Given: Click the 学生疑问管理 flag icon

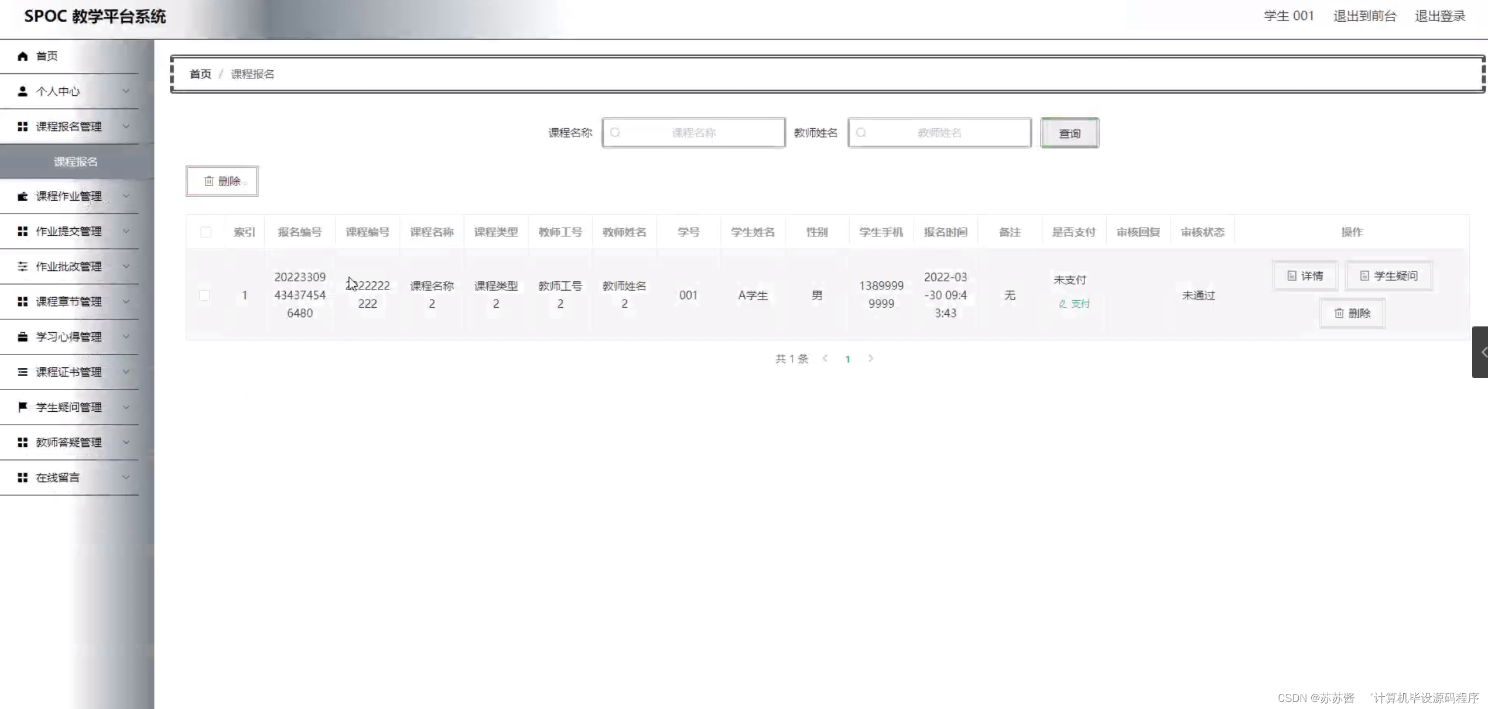Looking at the screenshot, I should click(x=22, y=407).
